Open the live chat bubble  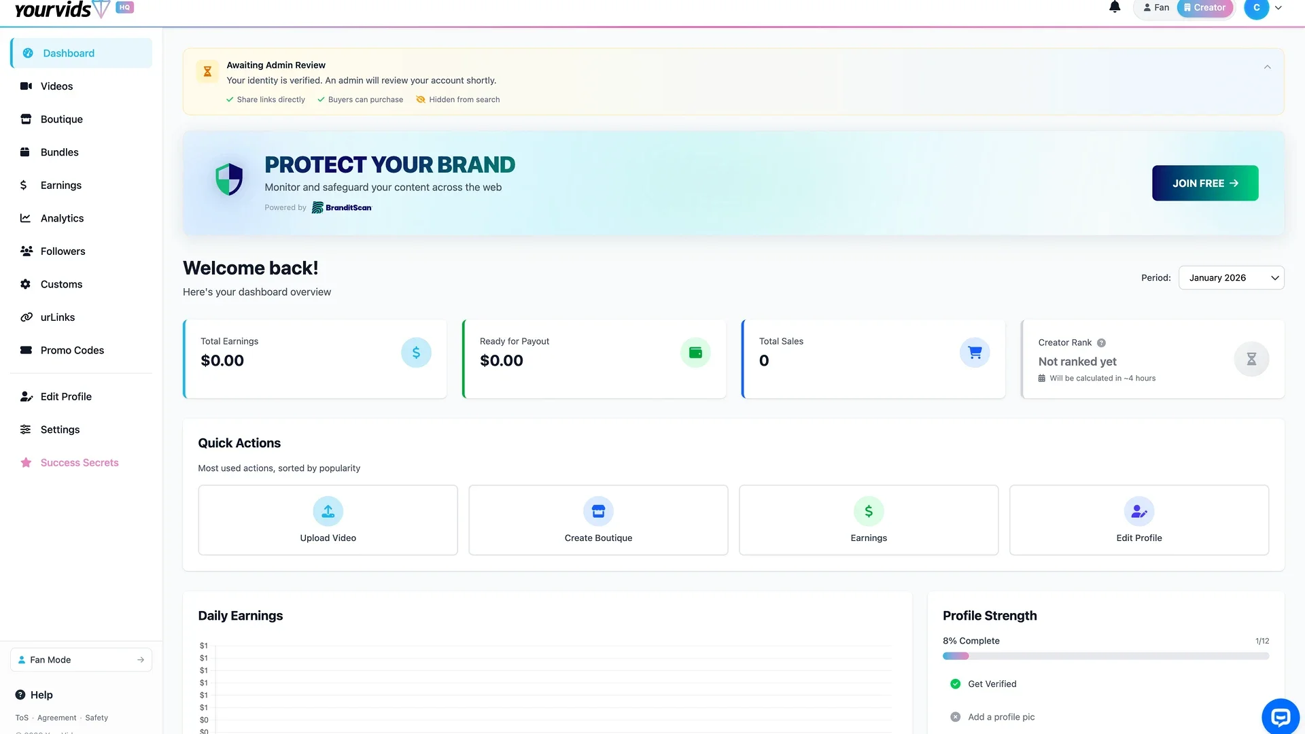(1281, 716)
